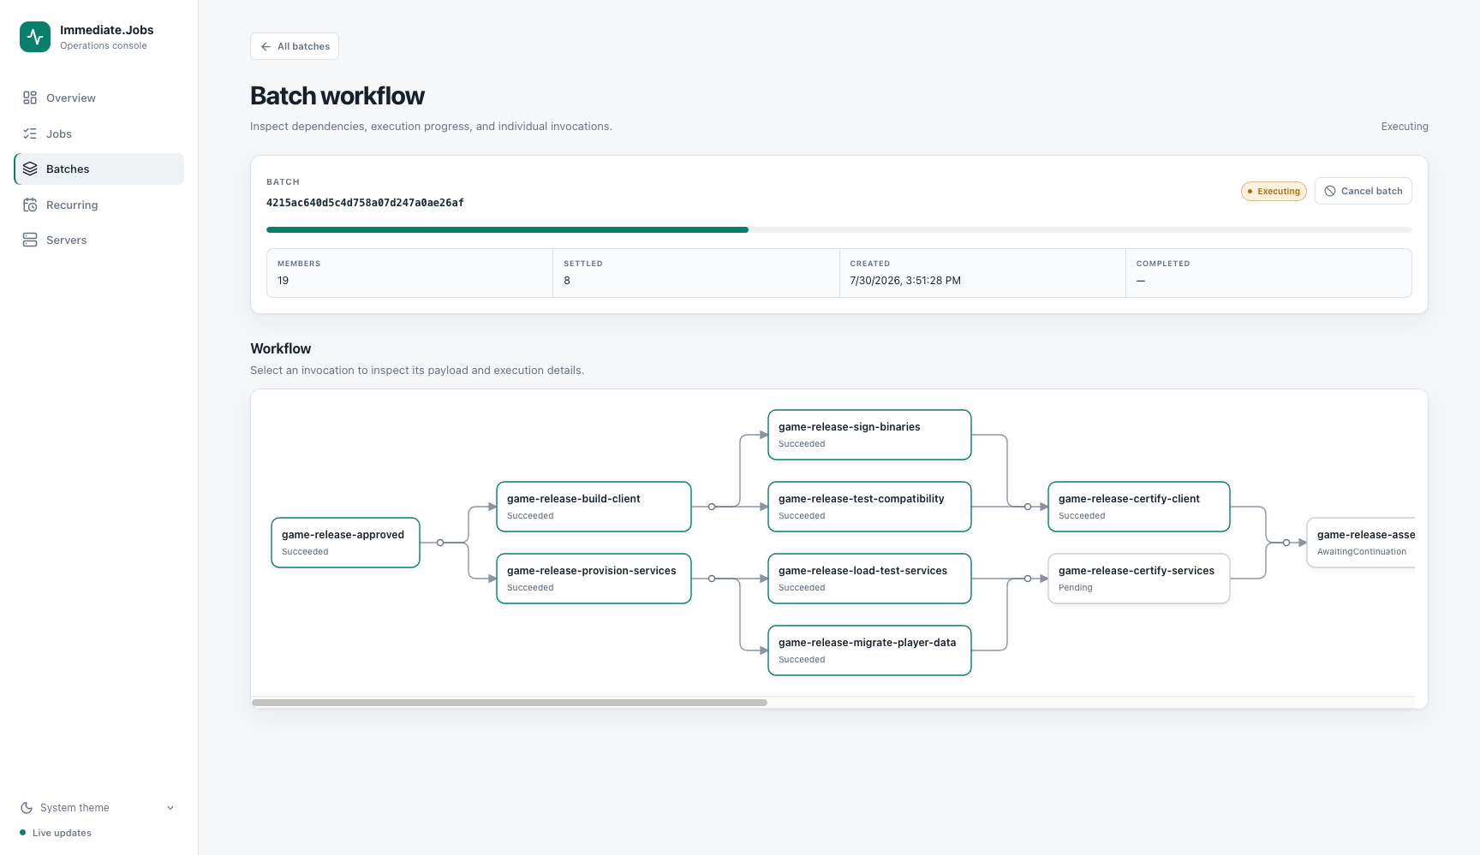1480x855 pixels.
Task: Click the moon icon beside System theme
Action: (x=27, y=808)
